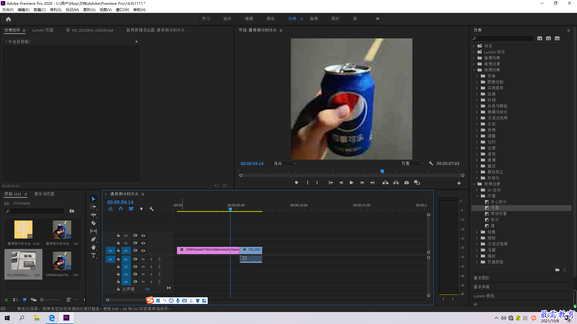This screenshot has width=577, height=324.
Task: Click the Lift button
Action: pyautogui.click(x=385, y=183)
